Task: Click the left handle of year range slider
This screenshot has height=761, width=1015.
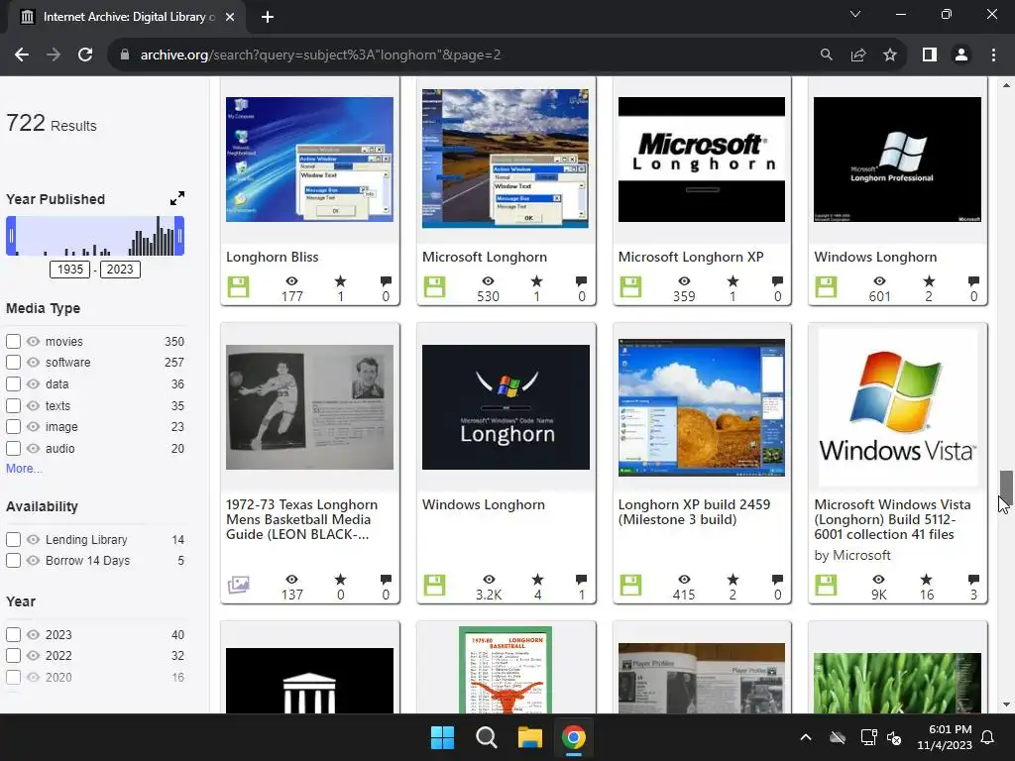Action: click(11, 236)
